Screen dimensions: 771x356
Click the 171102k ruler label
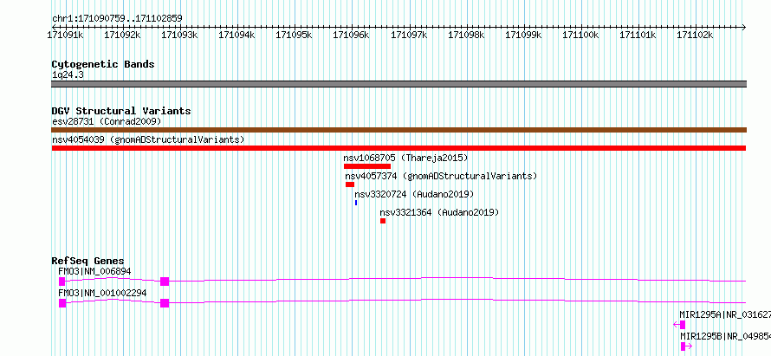(x=696, y=35)
